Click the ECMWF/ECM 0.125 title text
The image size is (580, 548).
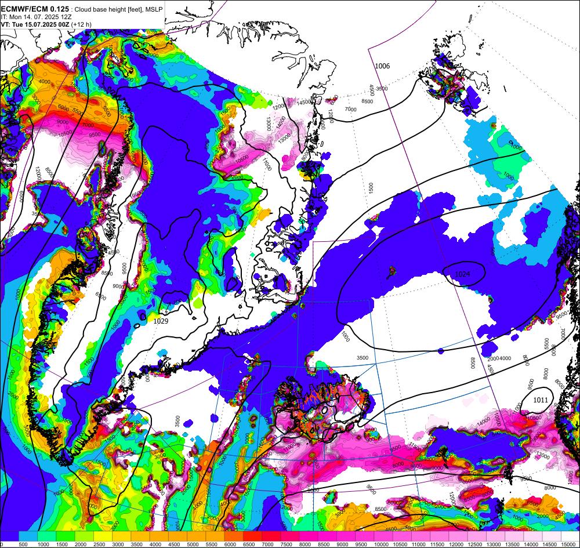click(35, 9)
